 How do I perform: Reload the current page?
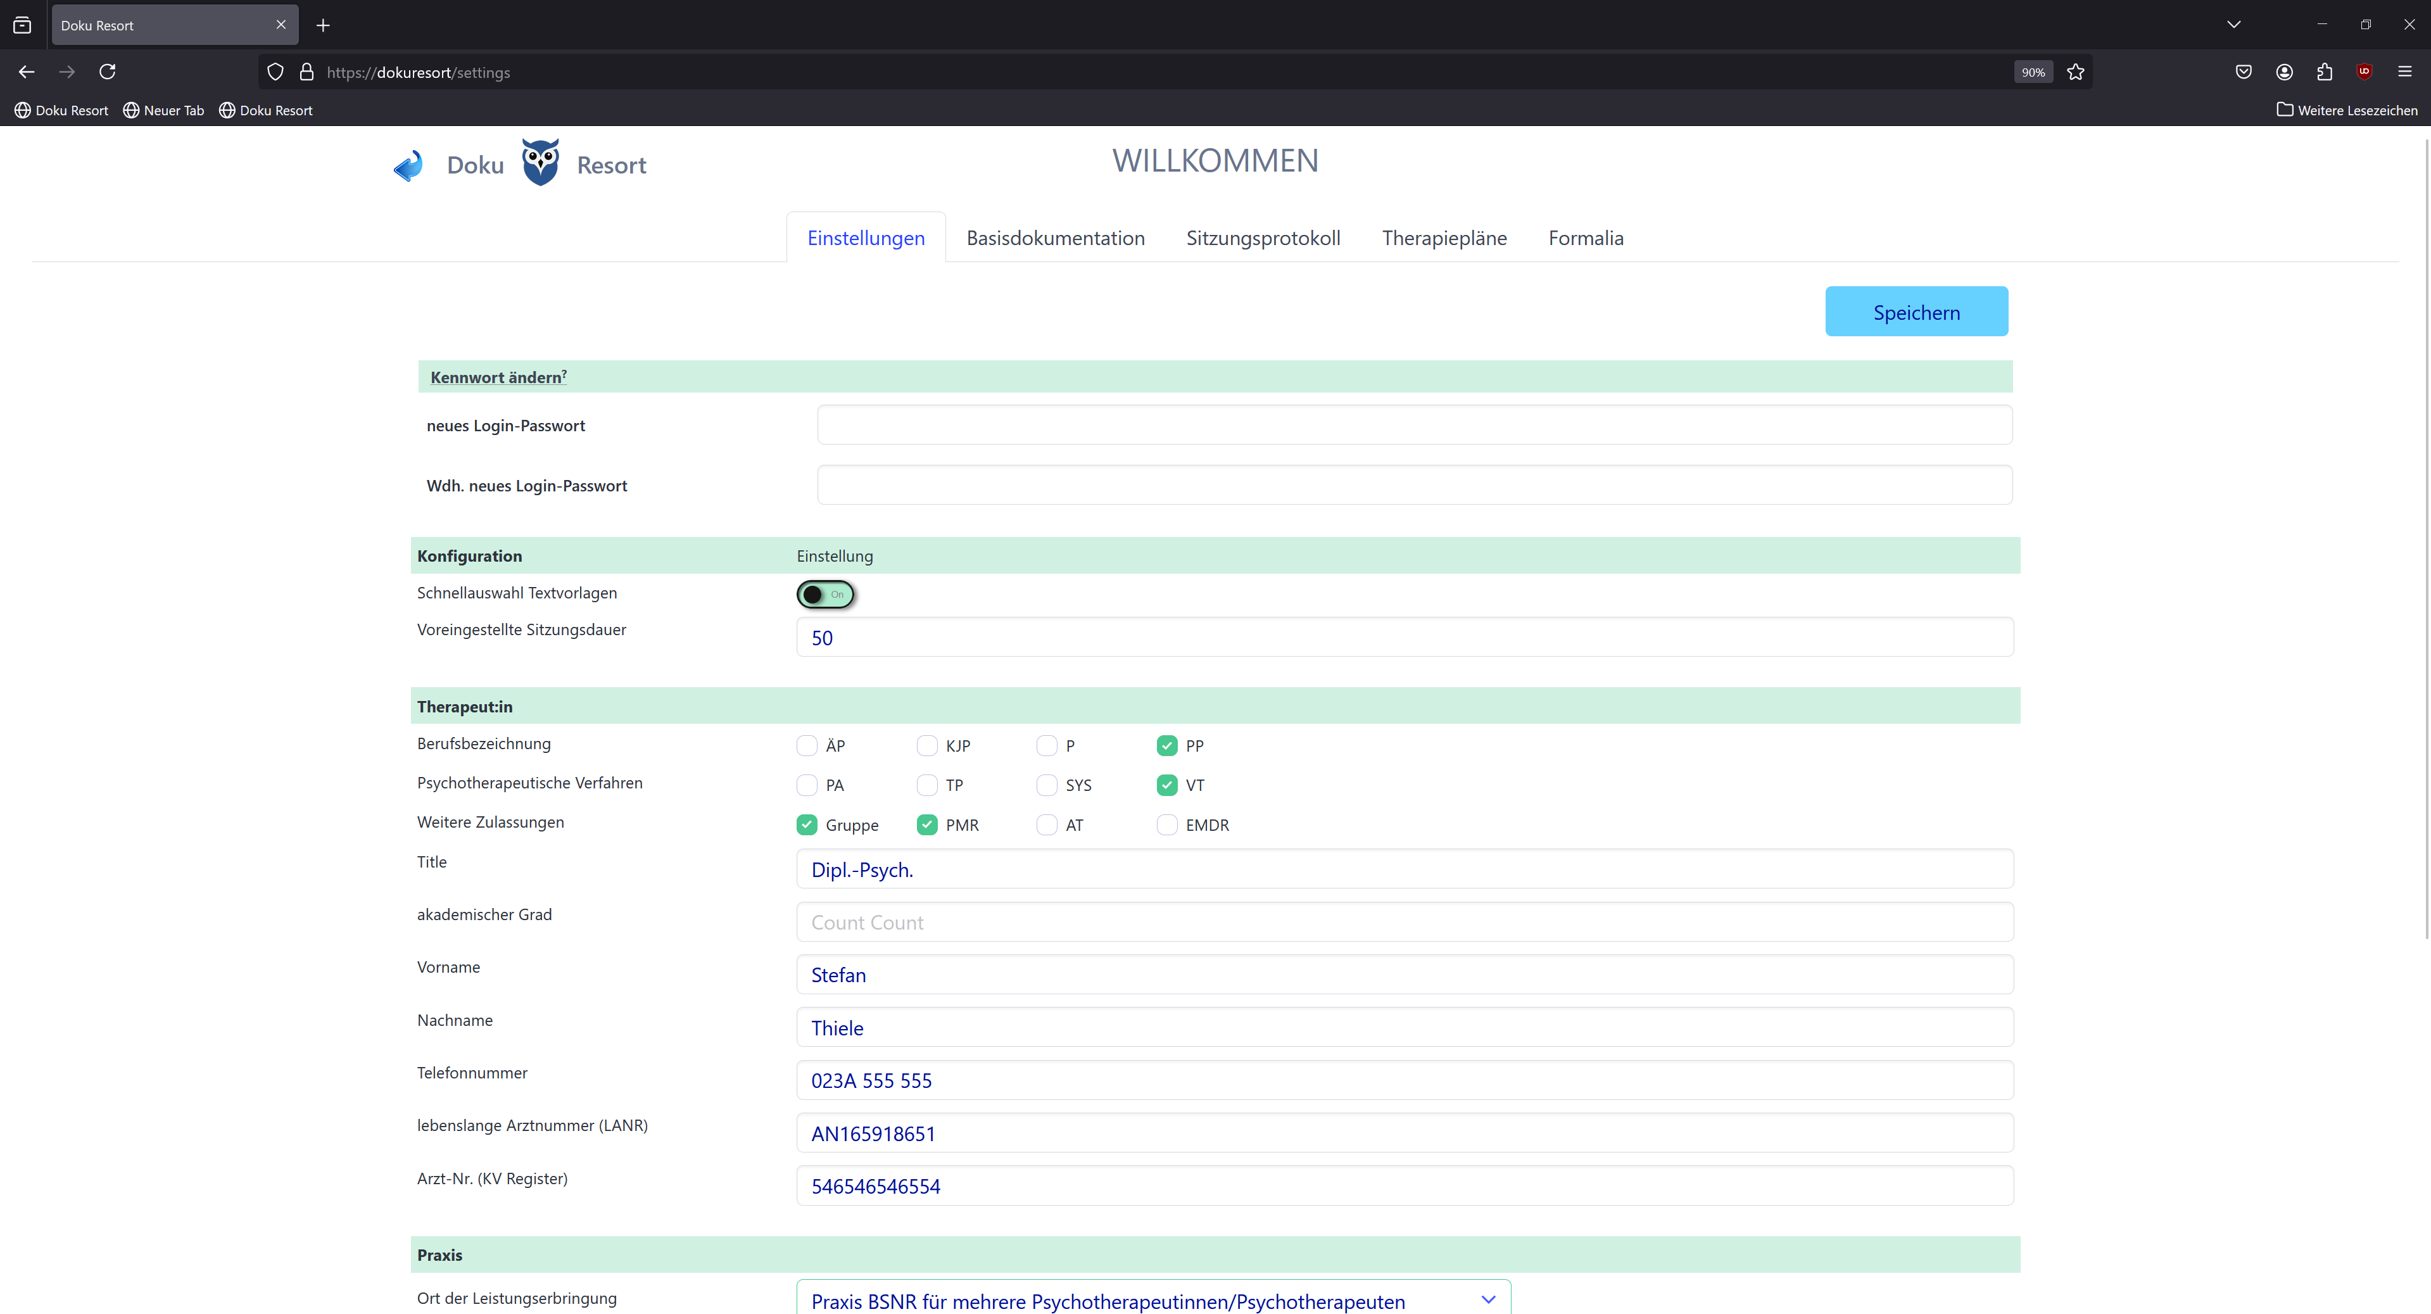108,72
